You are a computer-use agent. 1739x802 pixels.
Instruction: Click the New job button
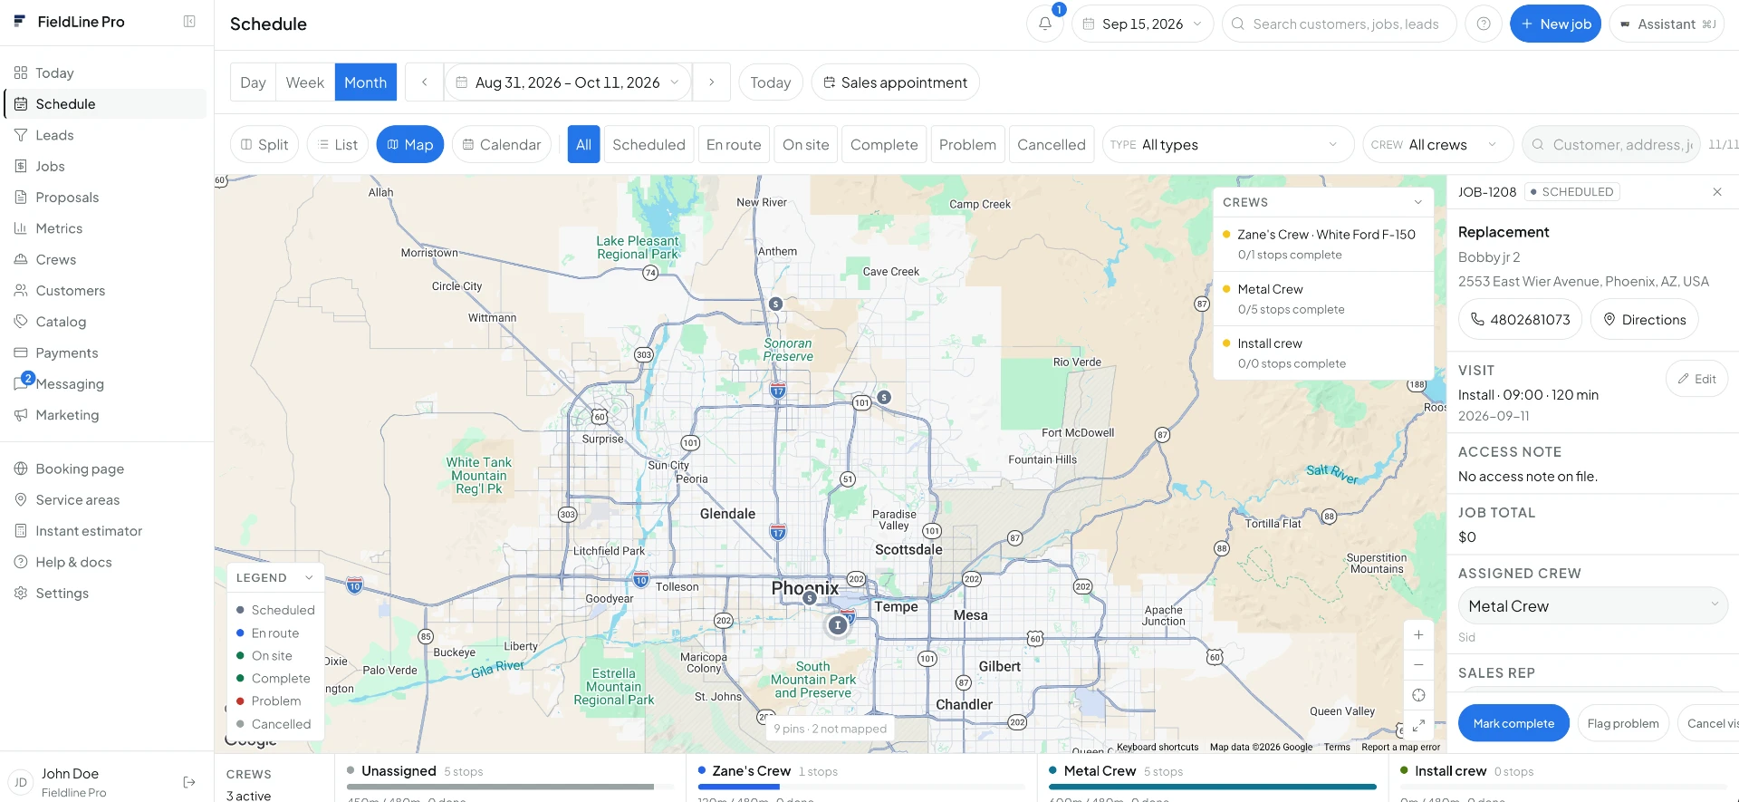pyautogui.click(x=1555, y=24)
